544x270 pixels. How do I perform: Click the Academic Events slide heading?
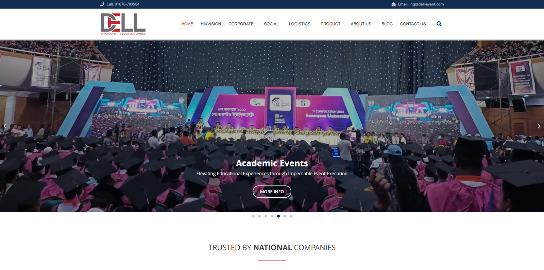(x=272, y=163)
